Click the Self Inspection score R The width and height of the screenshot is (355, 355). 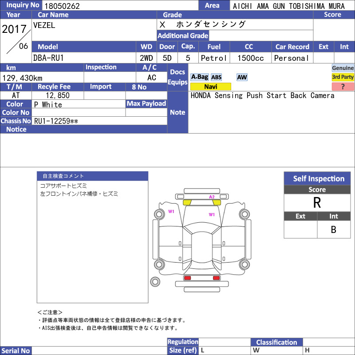click(317, 202)
